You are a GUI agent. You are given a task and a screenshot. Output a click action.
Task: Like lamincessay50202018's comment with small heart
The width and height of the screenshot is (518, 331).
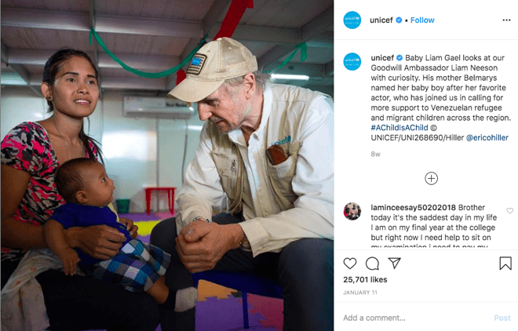coord(509,210)
